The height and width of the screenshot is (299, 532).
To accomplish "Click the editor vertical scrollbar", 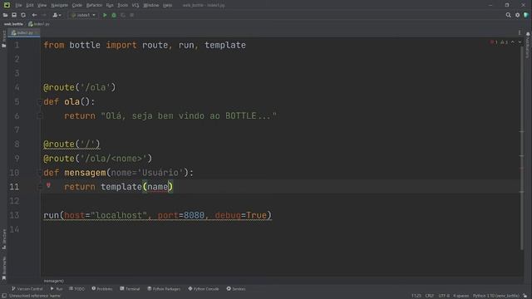I will 521,148.
